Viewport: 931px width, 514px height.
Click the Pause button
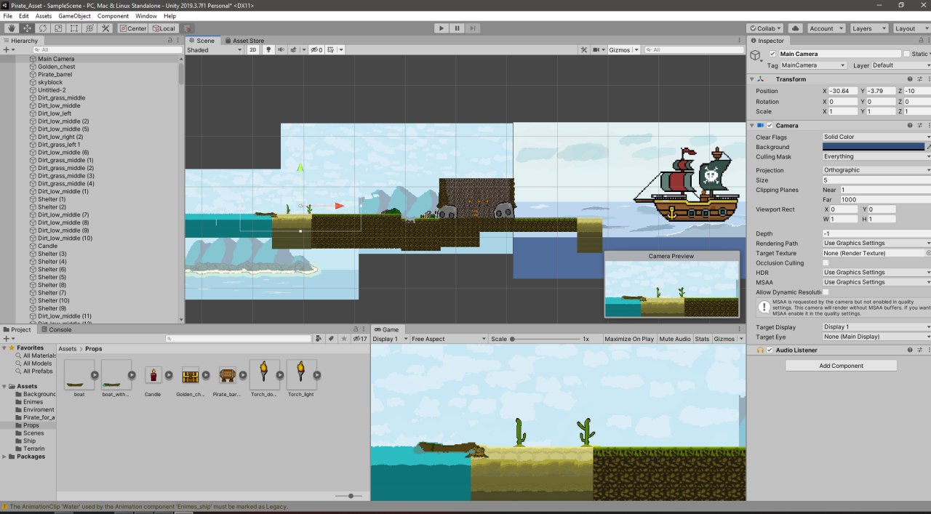coord(457,28)
